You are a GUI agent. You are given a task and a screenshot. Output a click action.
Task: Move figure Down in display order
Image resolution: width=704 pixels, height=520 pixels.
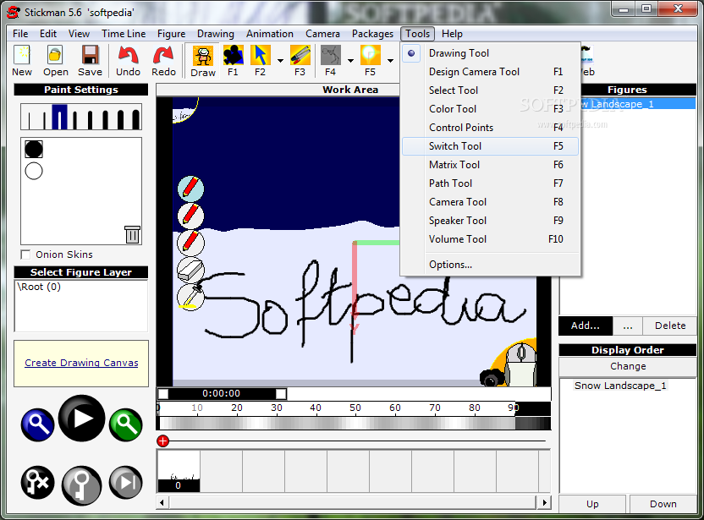pyautogui.click(x=663, y=504)
